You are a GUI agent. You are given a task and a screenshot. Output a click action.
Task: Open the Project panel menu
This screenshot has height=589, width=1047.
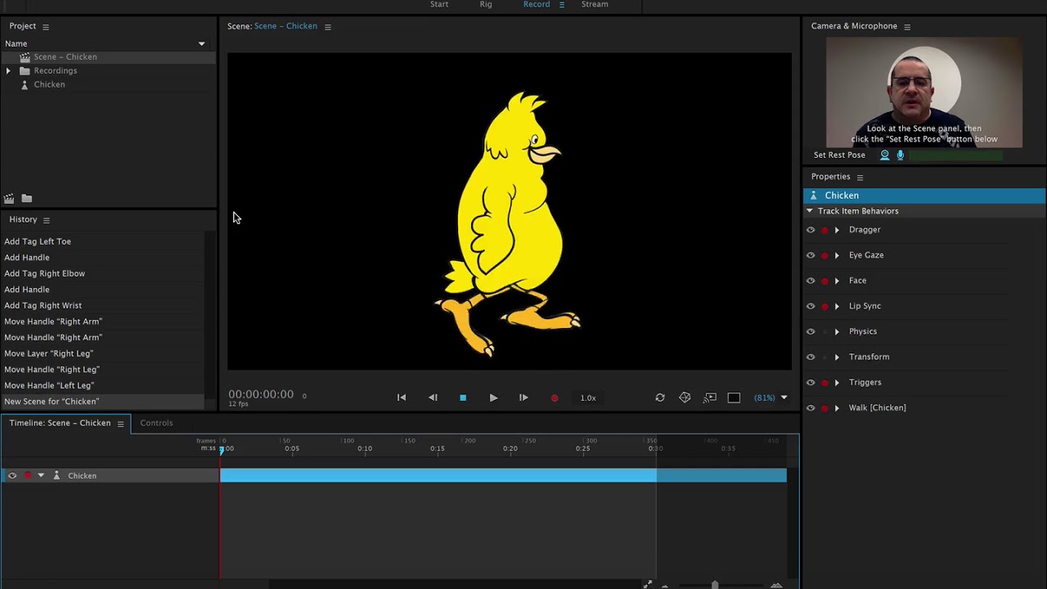click(45, 26)
